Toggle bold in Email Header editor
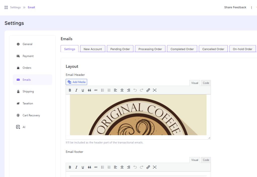 [70, 90]
